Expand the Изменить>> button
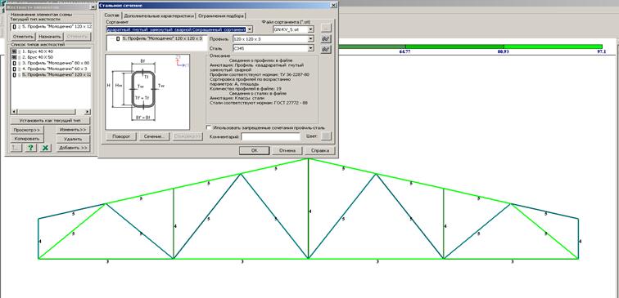The width and height of the screenshot is (619, 298). pos(73,130)
